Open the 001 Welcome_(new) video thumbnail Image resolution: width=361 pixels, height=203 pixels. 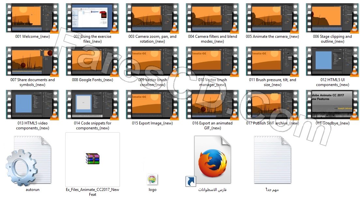click(x=33, y=18)
